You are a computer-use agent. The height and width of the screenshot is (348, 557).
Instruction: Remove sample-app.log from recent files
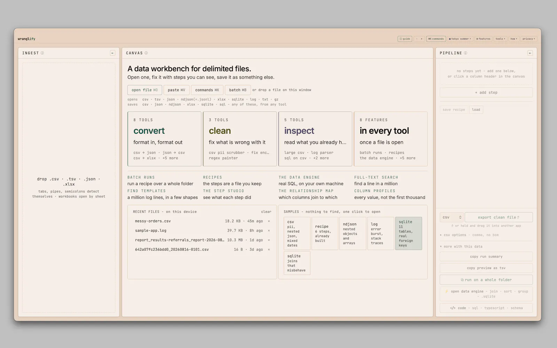pos(269,231)
